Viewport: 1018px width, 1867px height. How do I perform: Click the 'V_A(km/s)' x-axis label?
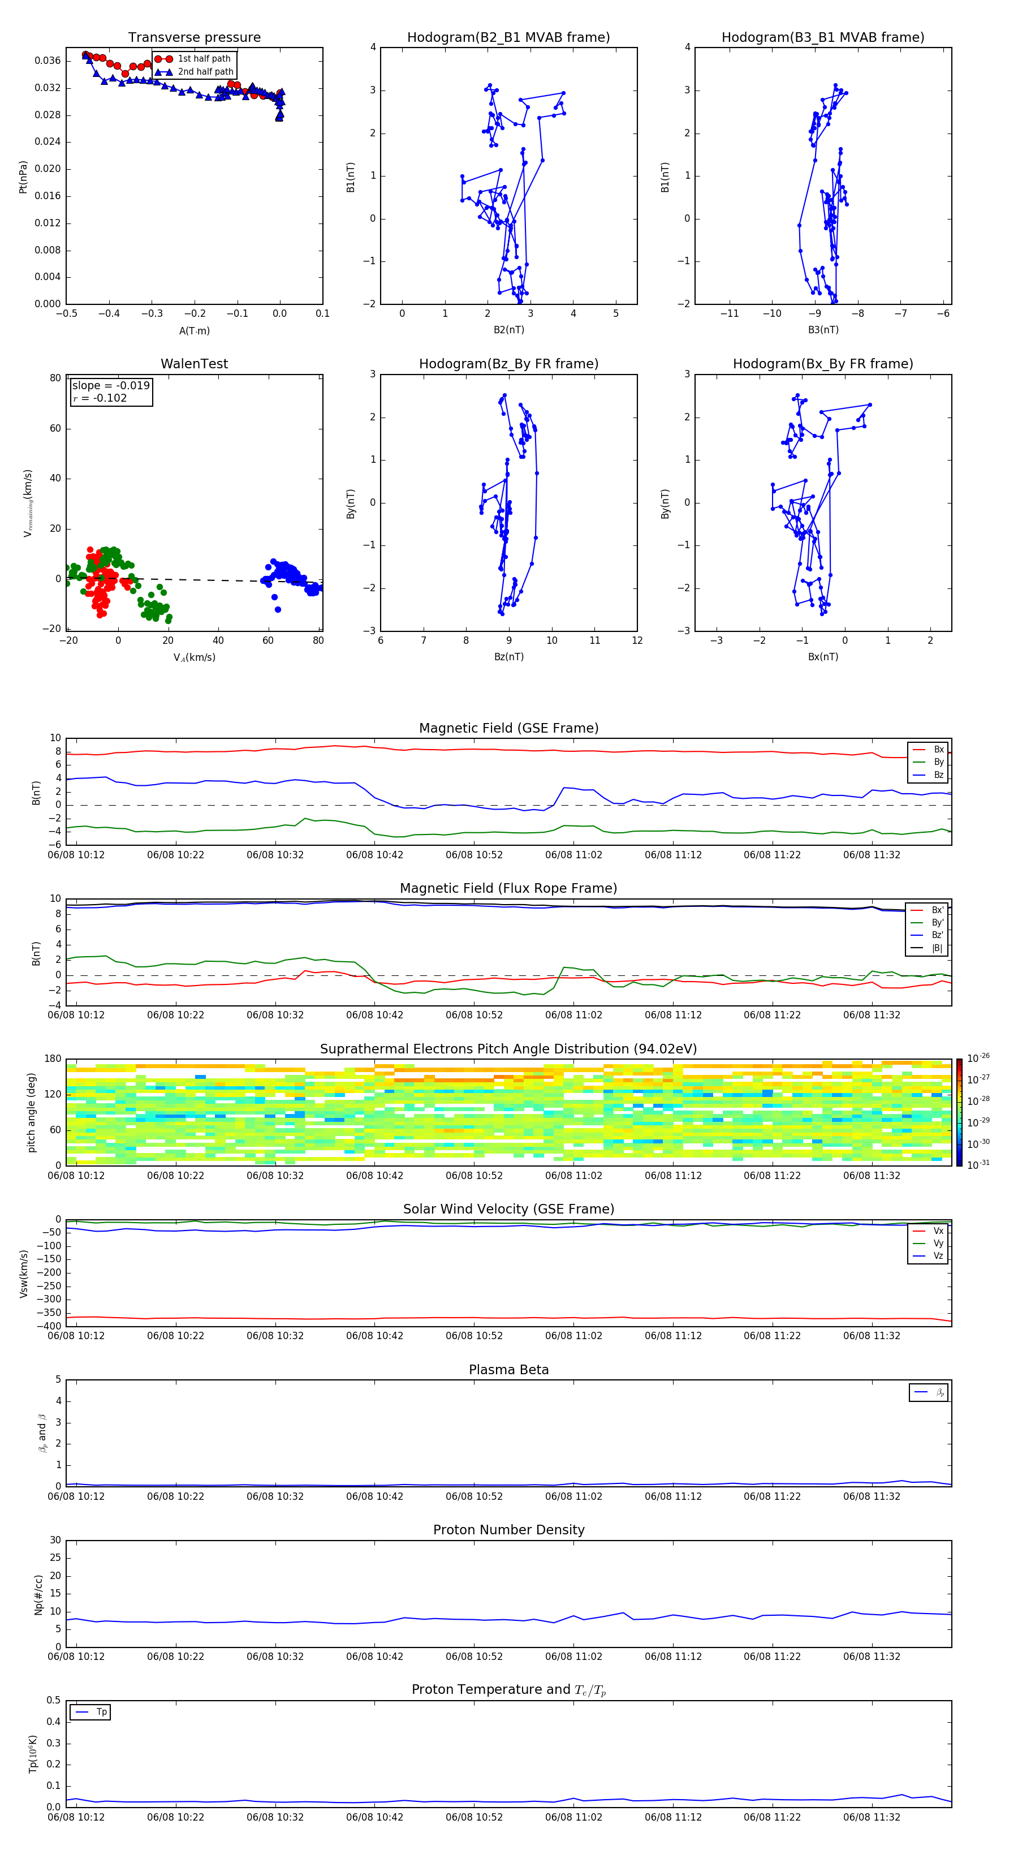(x=194, y=657)
